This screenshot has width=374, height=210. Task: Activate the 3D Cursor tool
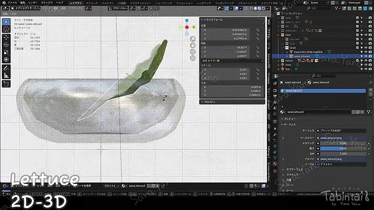tap(6, 29)
